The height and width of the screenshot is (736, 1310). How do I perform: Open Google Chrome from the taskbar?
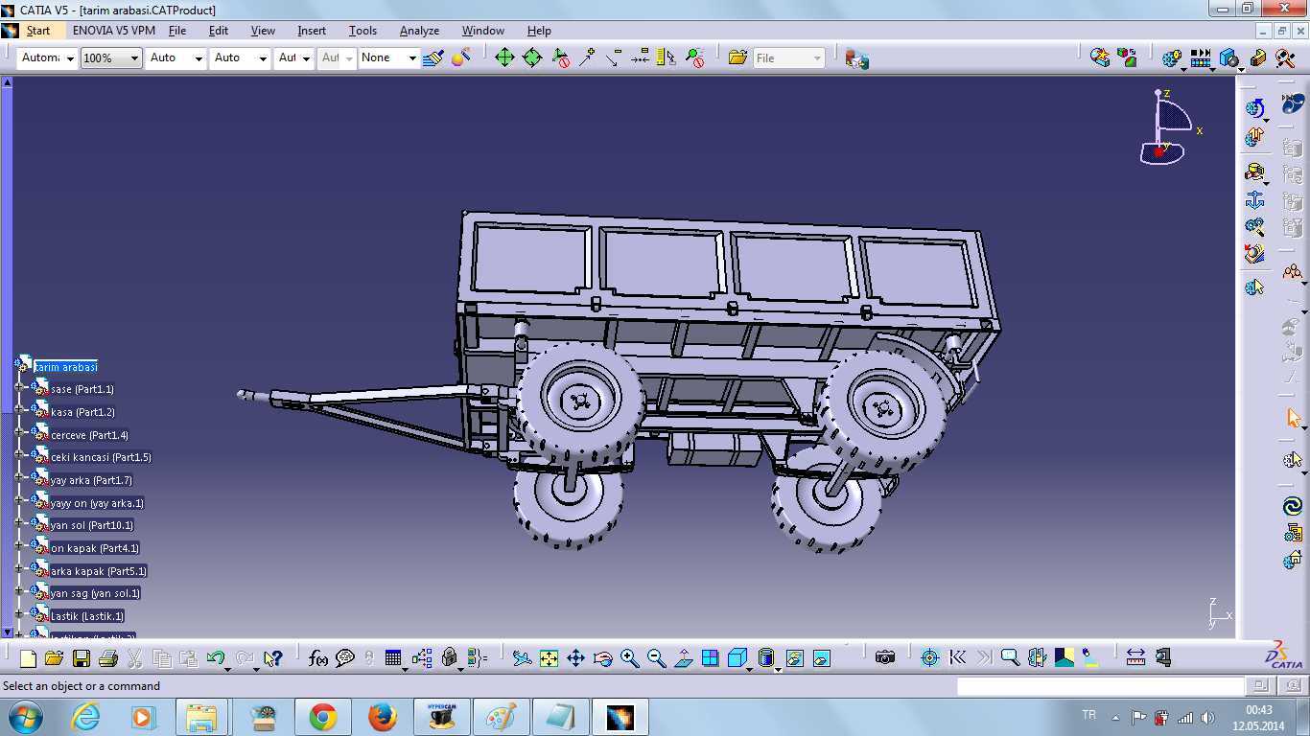pyautogui.click(x=323, y=717)
